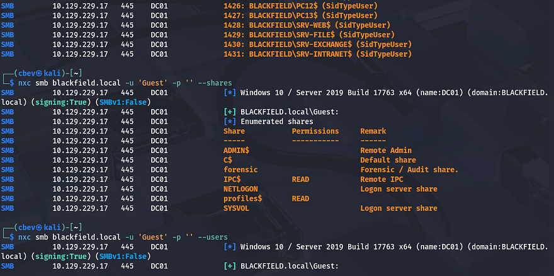Click READ permission beside IPC$
Image resolution: width=554 pixels, height=276 pixels.
[300, 180]
